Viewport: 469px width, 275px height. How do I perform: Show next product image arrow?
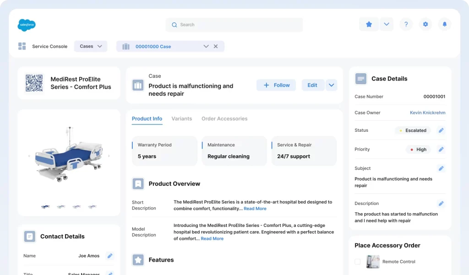pyautogui.click(x=109, y=156)
